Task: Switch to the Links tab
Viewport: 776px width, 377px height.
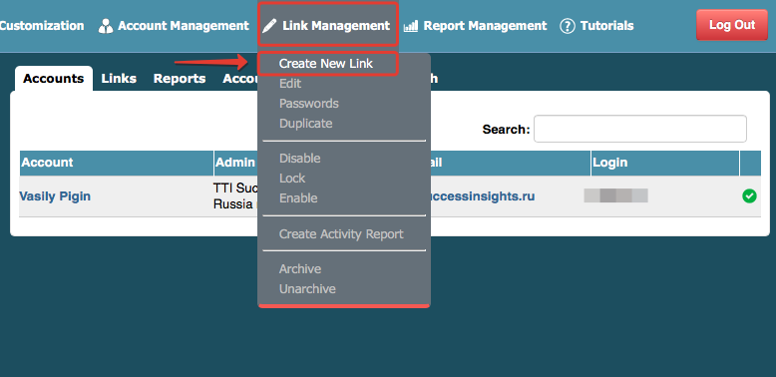Action: [x=119, y=79]
